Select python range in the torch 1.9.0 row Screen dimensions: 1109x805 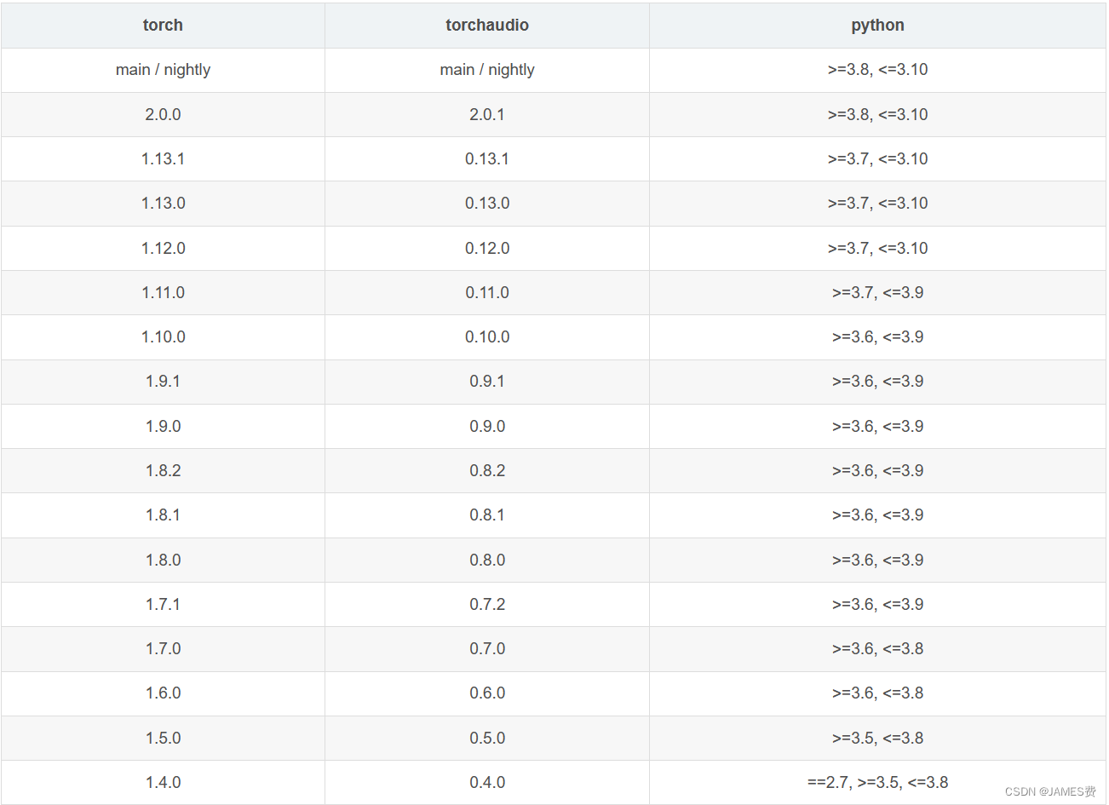tap(877, 427)
